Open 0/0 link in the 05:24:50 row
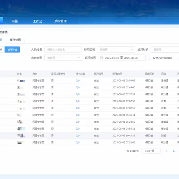The height and width of the screenshot is (179, 179). coord(78,122)
